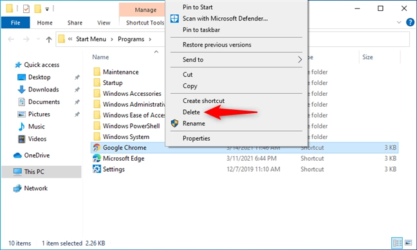Open Downloads in the navigation pane

point(43,89)
